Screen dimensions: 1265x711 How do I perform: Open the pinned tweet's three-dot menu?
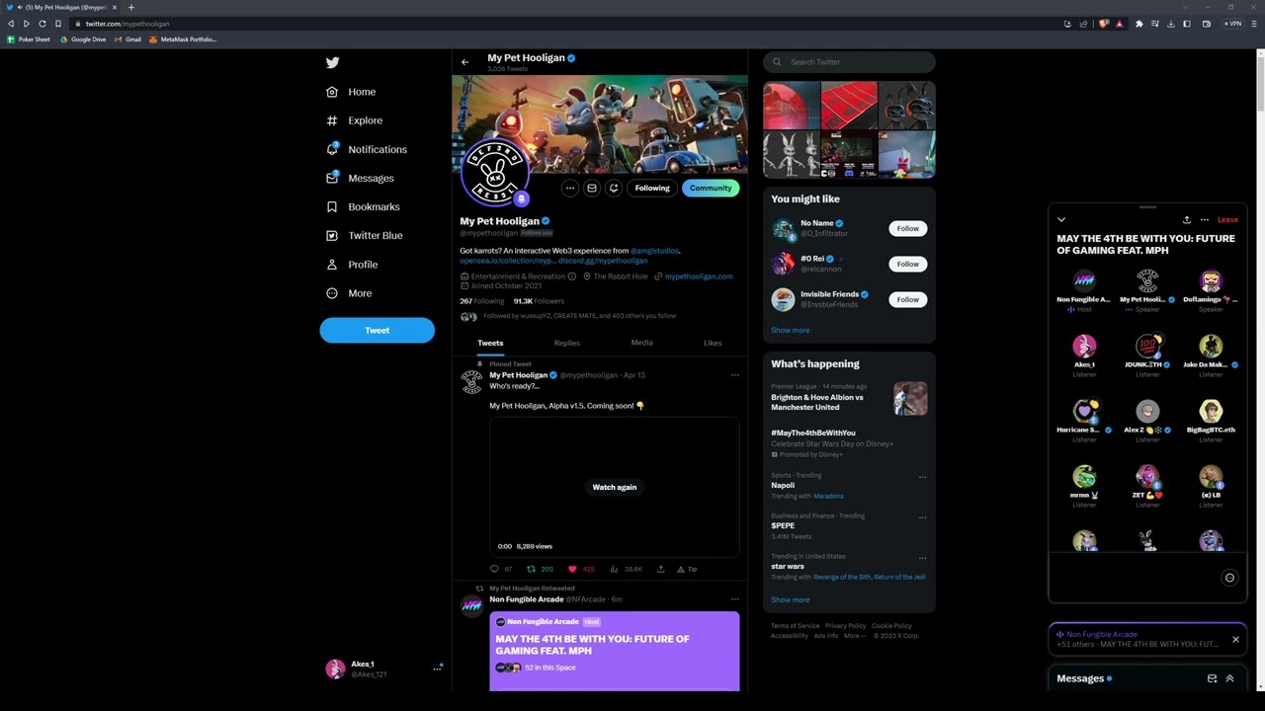tap(734, 375)
